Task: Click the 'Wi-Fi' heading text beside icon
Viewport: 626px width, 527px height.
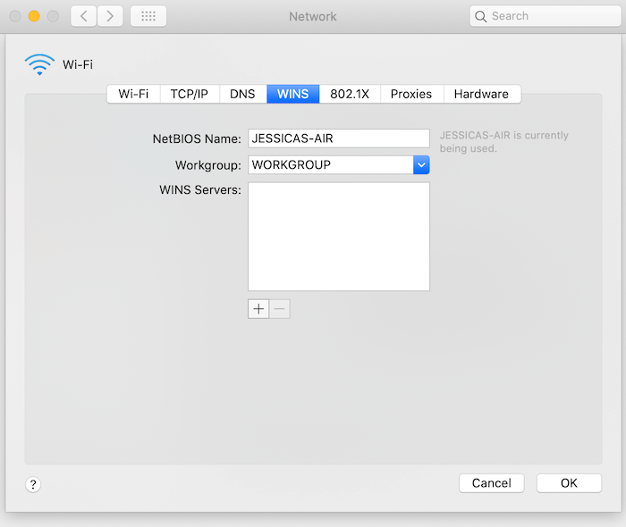Action: click(78, 64)
